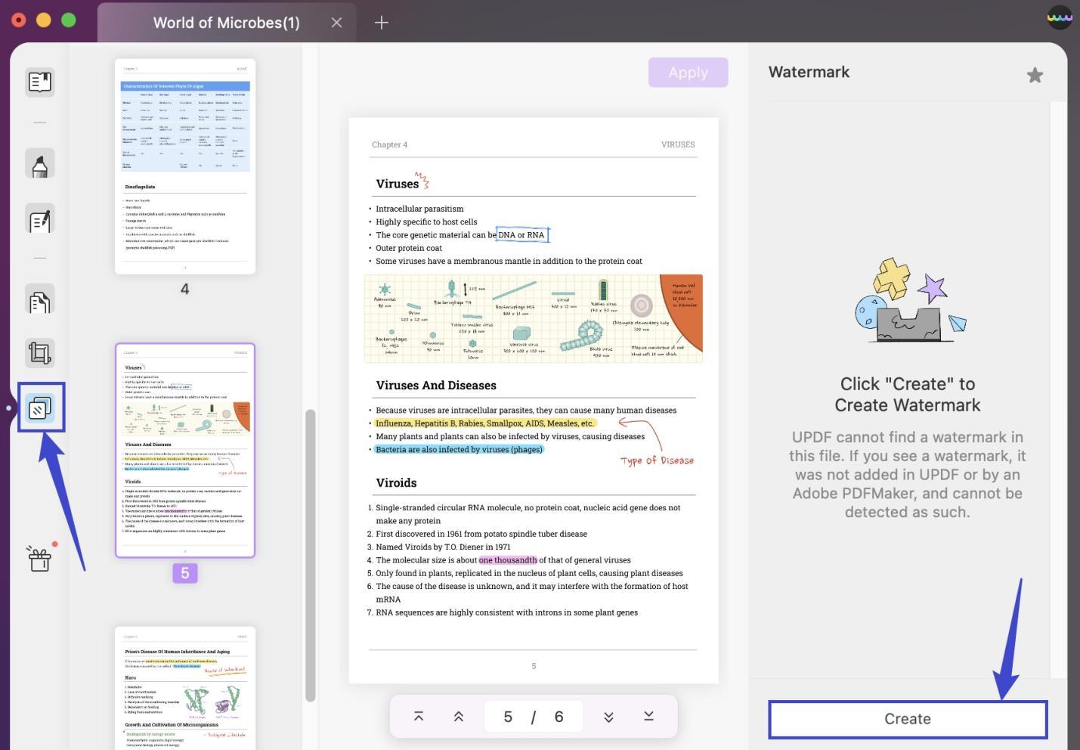This screenshot has width=1080, height=750.
Task: Select the Comment highlighter tool icon
Action: click(x=39, y=164)
